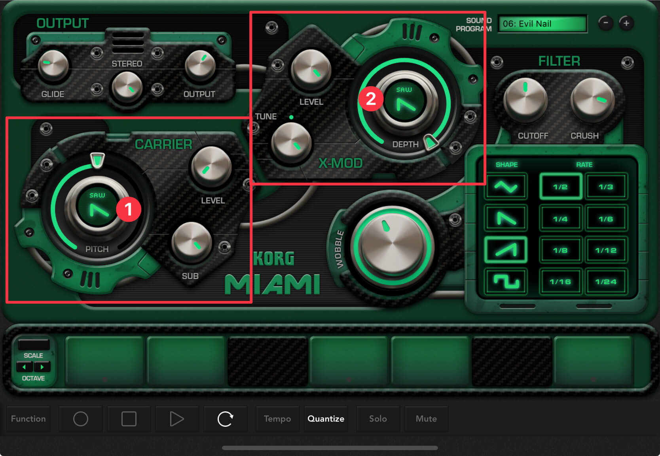Set the LFO rate to 1/2

pos(560,187)
